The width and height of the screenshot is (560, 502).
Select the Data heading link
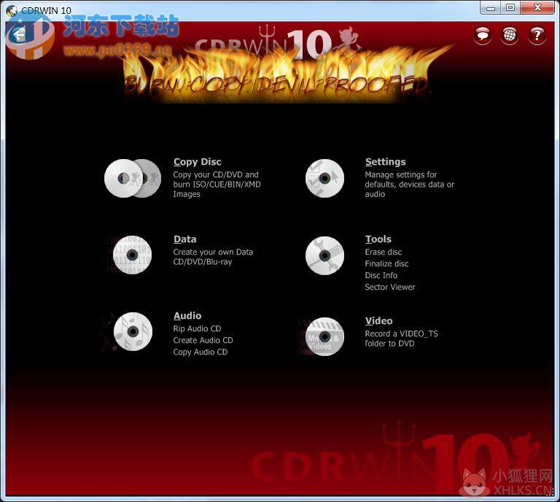pos(185,239)
